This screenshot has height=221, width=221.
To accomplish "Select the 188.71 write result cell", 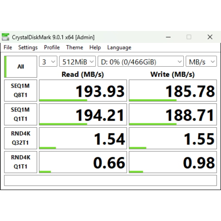I will (173, 114).
